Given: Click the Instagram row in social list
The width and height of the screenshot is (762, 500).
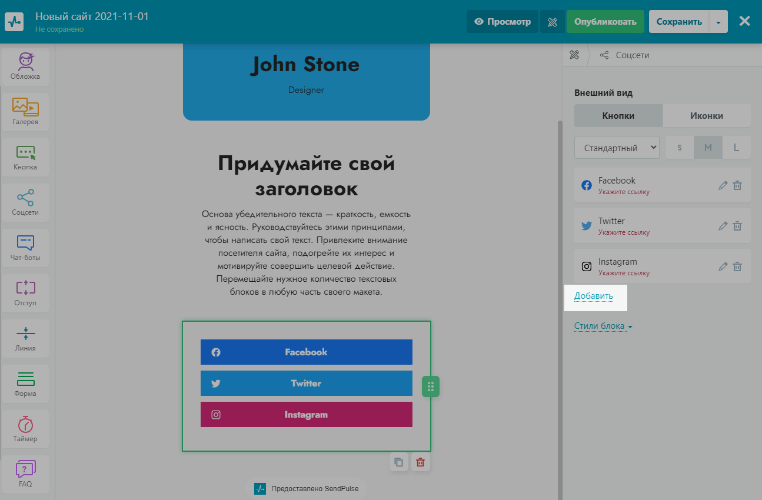Looking at the screenshot, I should [x=663, y=266].
